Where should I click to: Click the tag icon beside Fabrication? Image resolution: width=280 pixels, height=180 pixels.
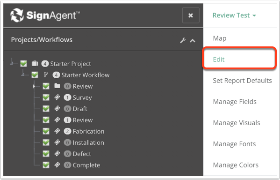point(57,131)
